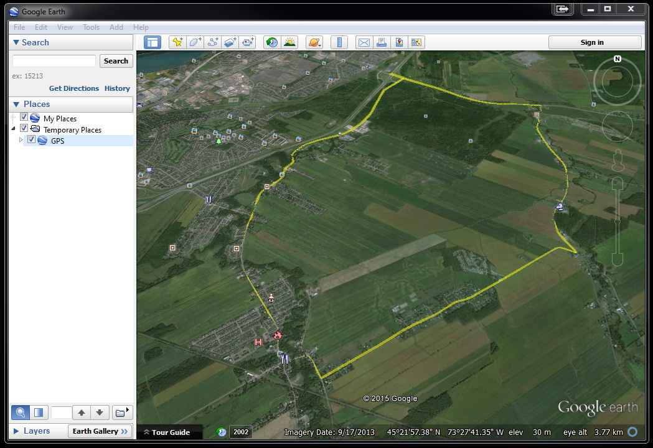653x448 pixels.
Task: Open the Print tool
Action: point(382,42)
